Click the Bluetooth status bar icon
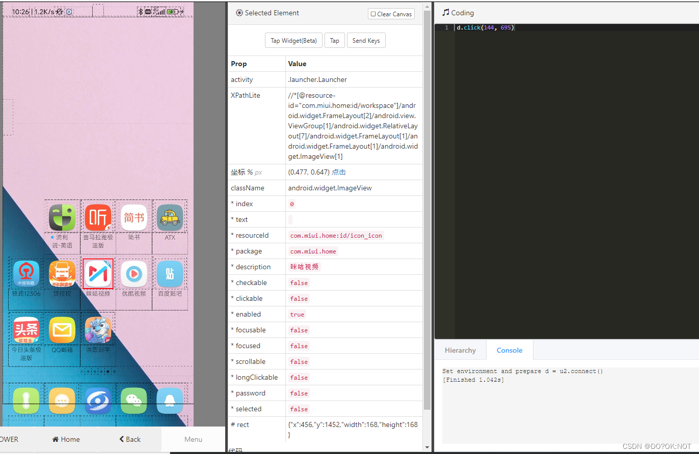This screenshot has width=699, height=454. [x=141, y=11]
